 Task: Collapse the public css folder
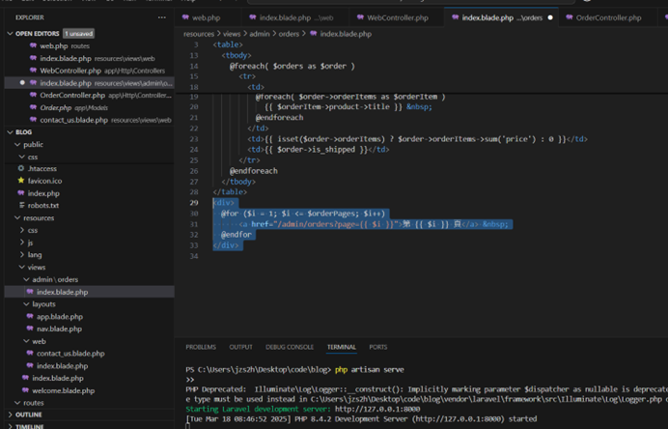(x=22, y=157)
